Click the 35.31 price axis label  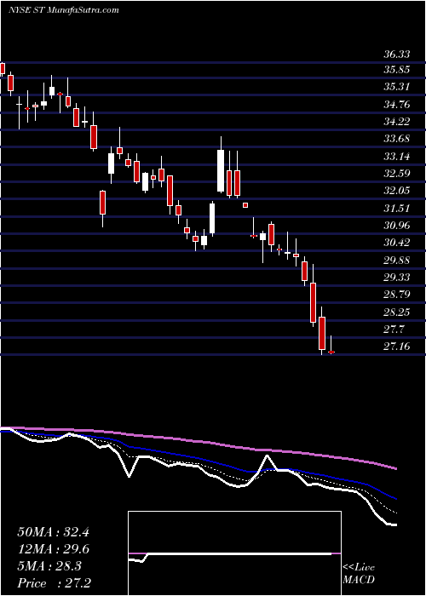(397, 87)
